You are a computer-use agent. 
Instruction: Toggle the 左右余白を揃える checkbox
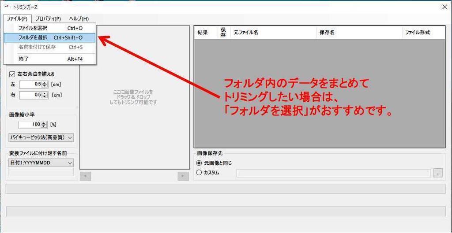pos(12,74)
